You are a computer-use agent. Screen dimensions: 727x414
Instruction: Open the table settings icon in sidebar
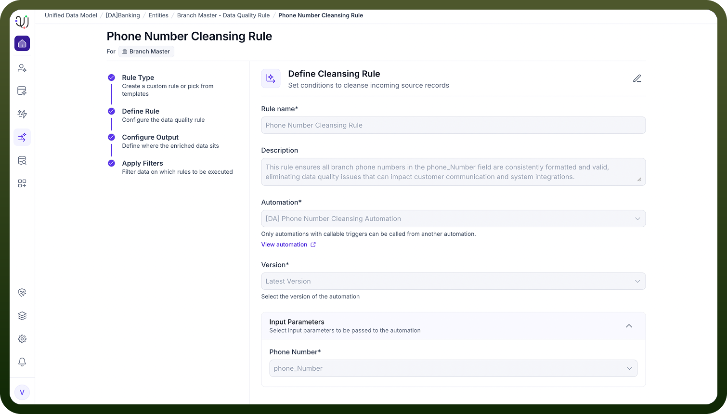(22, 91)
